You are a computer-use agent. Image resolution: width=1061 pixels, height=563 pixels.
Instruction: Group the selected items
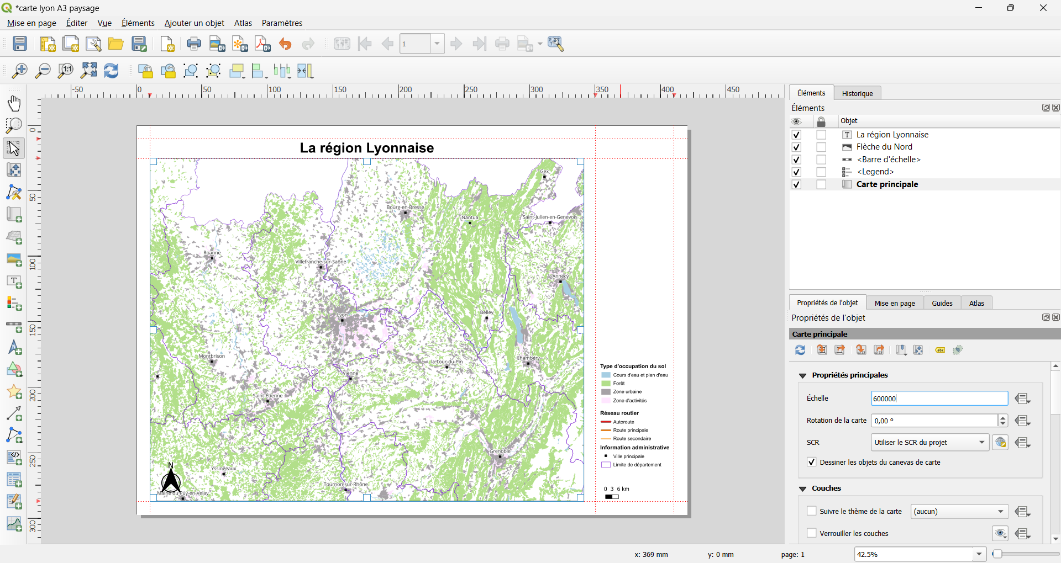pos(190,71)
